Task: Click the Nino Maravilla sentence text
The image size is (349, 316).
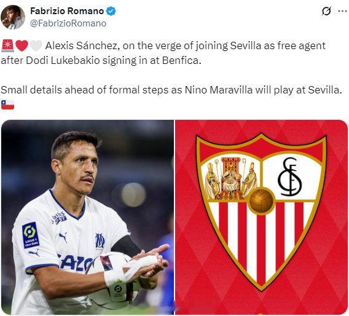Action: tap(171, 90)
